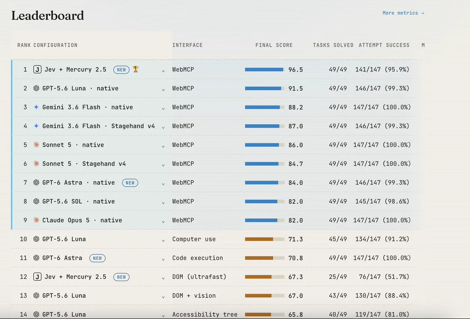470x319 pixels.
Task: Expand the GPT-5.6 Luna · native row chevron
Action: pyautogui.click(x=163, y=90)
